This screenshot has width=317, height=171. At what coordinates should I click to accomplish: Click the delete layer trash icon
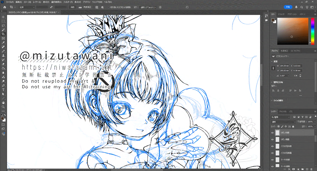[x=311, y=169]
